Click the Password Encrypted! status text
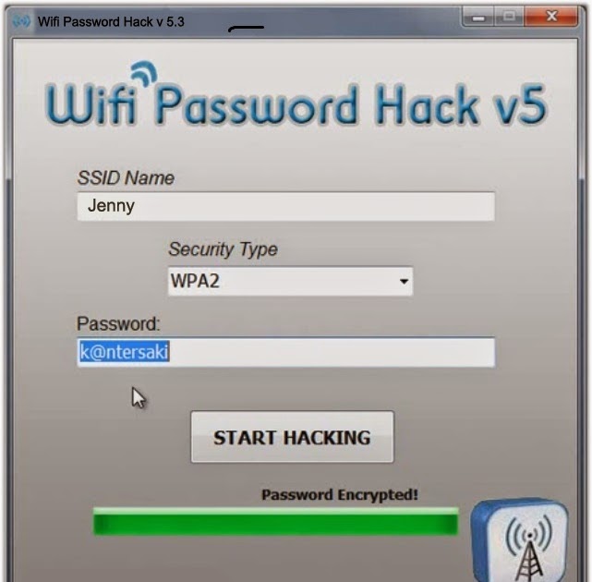 click(340, 494)
